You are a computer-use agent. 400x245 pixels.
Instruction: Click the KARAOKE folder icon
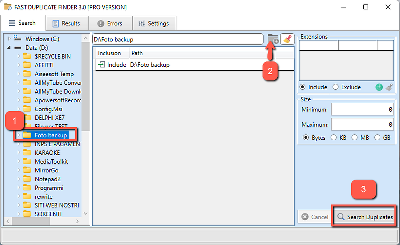(x=27, y=152)
